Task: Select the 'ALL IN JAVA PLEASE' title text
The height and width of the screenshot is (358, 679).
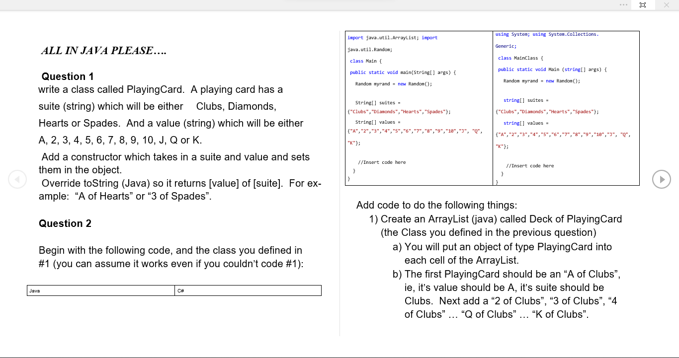Action: pyautogui.click(x=104, y=50)
